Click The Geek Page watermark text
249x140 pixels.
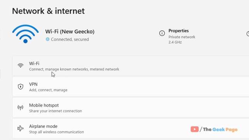pyautogui.click(x=220, y=129)
